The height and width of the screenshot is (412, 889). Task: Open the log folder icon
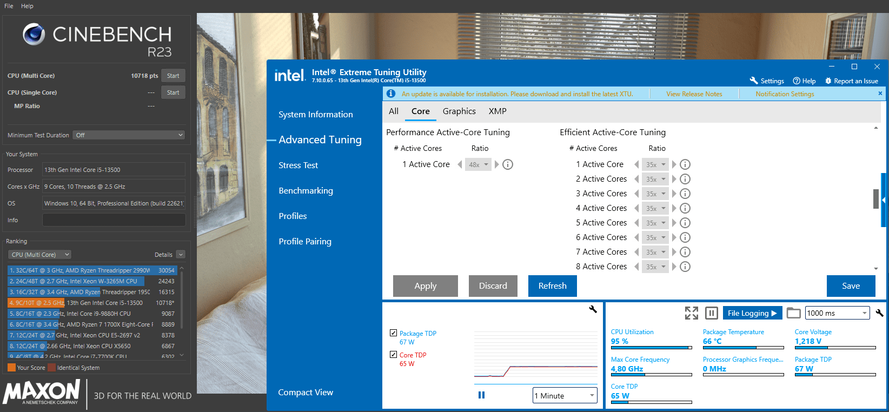coord(793,313)
